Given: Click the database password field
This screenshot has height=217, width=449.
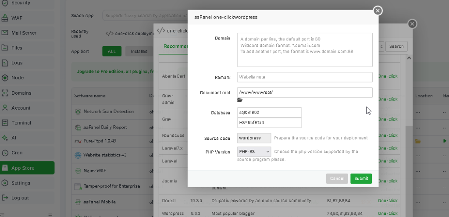Looking at the screenshot, I should (269, 122).
